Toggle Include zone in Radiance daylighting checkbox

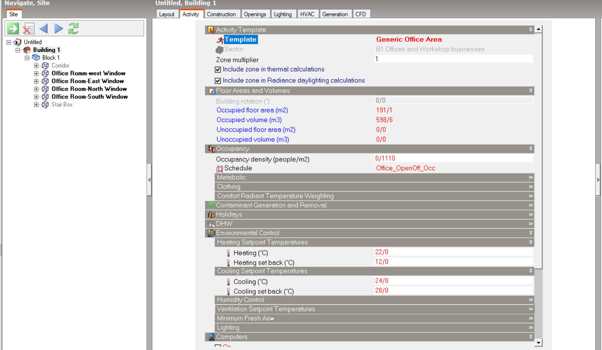tap(218, 81)
